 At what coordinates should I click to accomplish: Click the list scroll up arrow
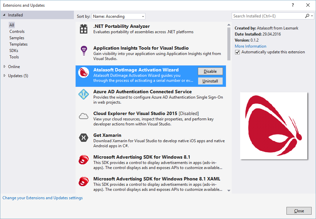[x=229, y=25]
